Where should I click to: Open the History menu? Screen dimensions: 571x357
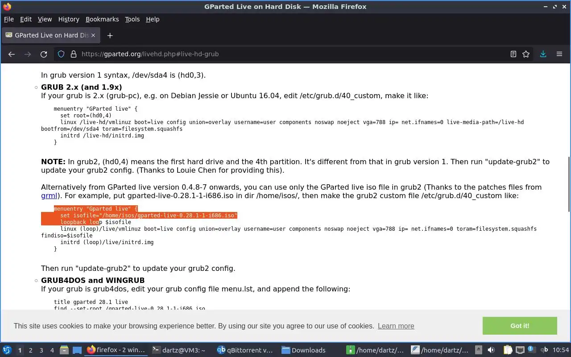click(x=69, y=19)
